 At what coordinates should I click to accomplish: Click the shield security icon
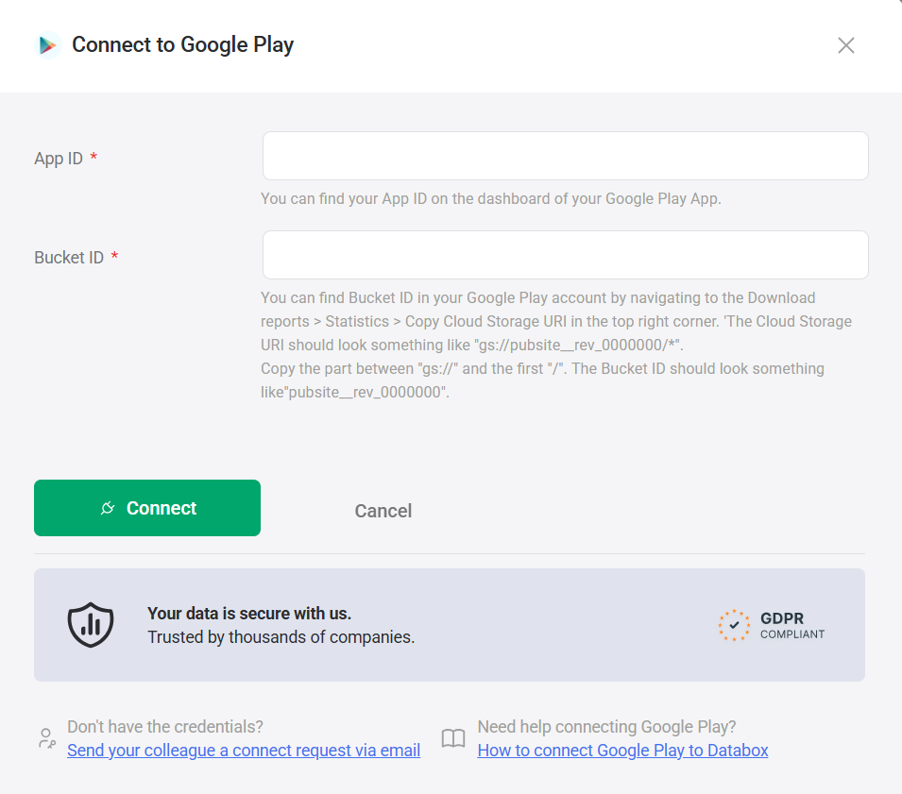point(91,624)
